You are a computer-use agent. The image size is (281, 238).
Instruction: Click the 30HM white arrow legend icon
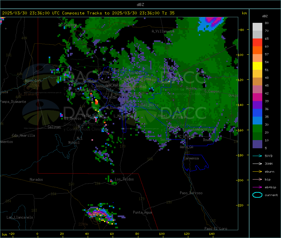click(x=257, y=164)
